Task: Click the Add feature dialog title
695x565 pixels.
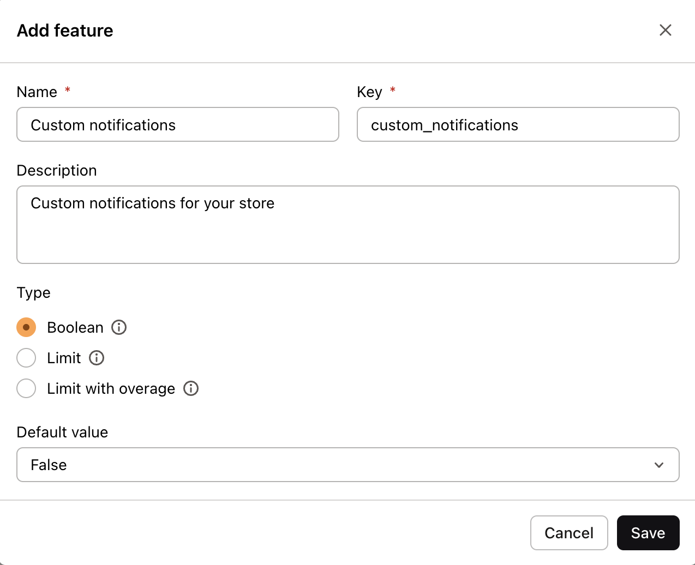Action: coord(65,31)
